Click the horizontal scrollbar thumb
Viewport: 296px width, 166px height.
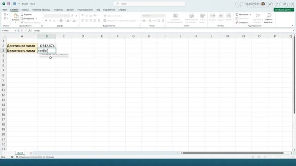point(233,153)
